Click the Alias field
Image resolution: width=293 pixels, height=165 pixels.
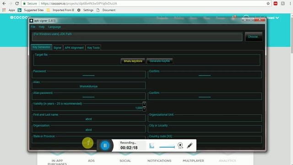point(88,86)
